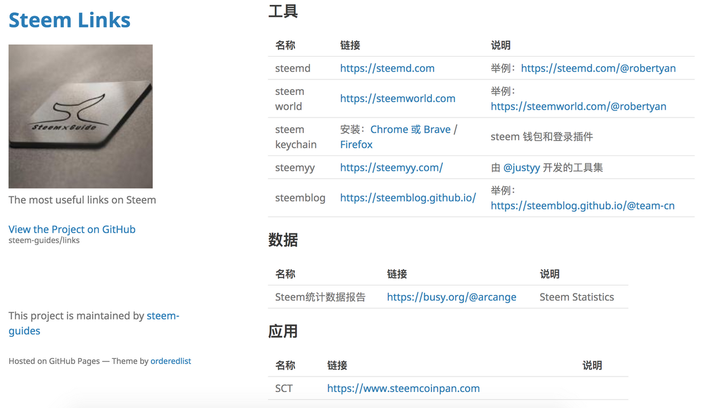The height and width of the screenshot is (408, 707).
Task: Select the 工具 section heading
Action: [x=283, y=12]
